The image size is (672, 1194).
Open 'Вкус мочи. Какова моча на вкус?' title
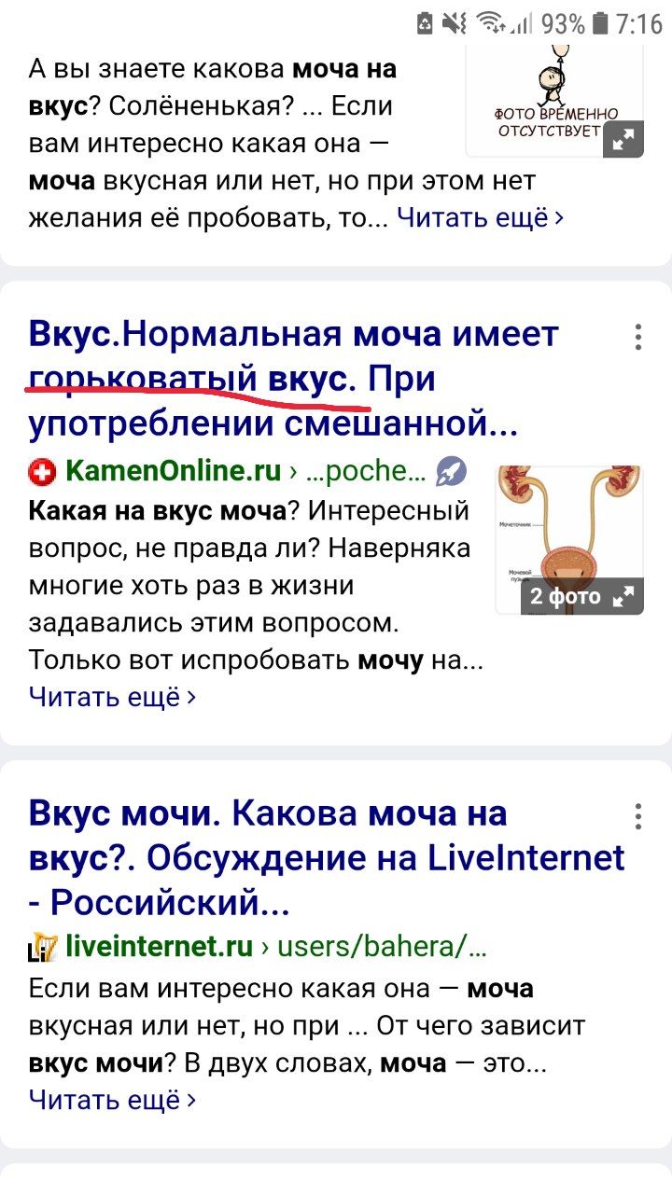coord(327,858)
